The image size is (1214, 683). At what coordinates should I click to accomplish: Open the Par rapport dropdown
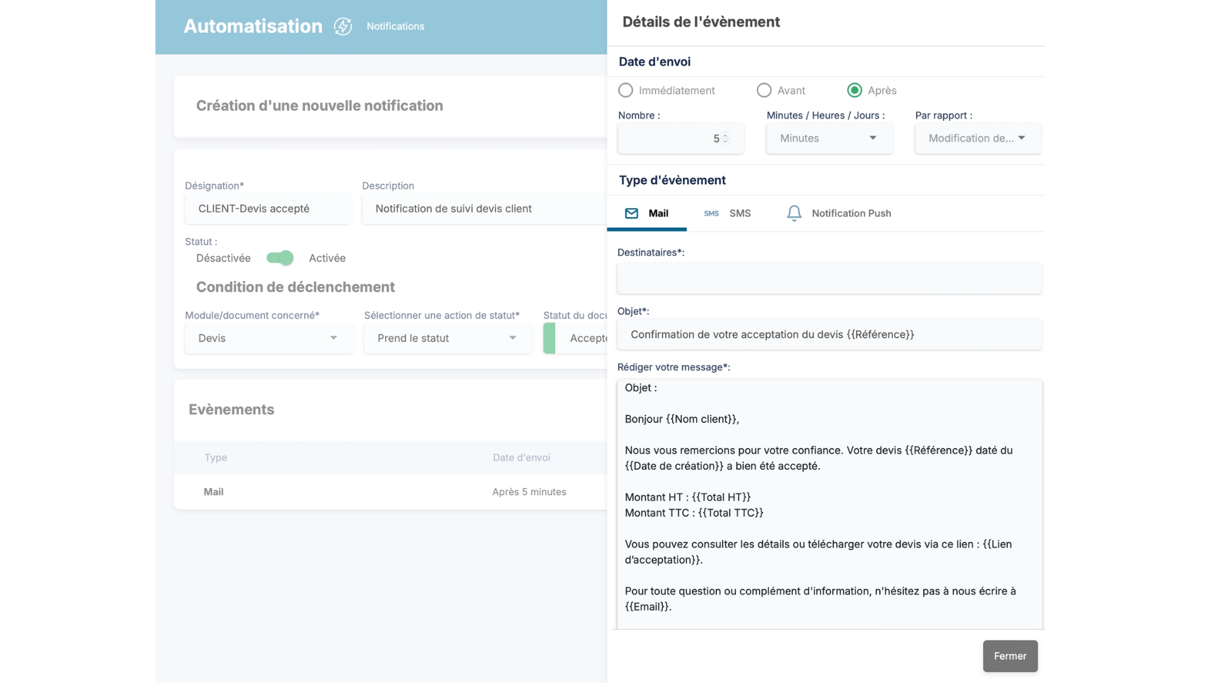click(x=977, y=138)
